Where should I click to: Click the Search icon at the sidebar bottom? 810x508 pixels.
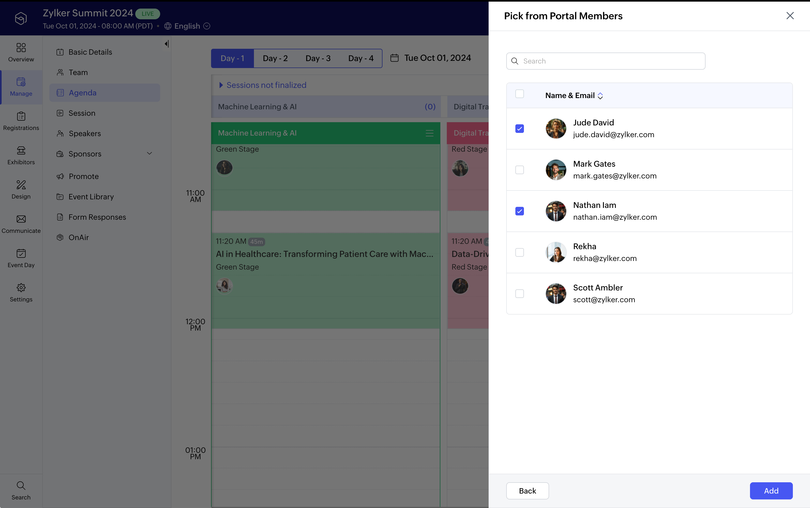click(x=21, y=490)
